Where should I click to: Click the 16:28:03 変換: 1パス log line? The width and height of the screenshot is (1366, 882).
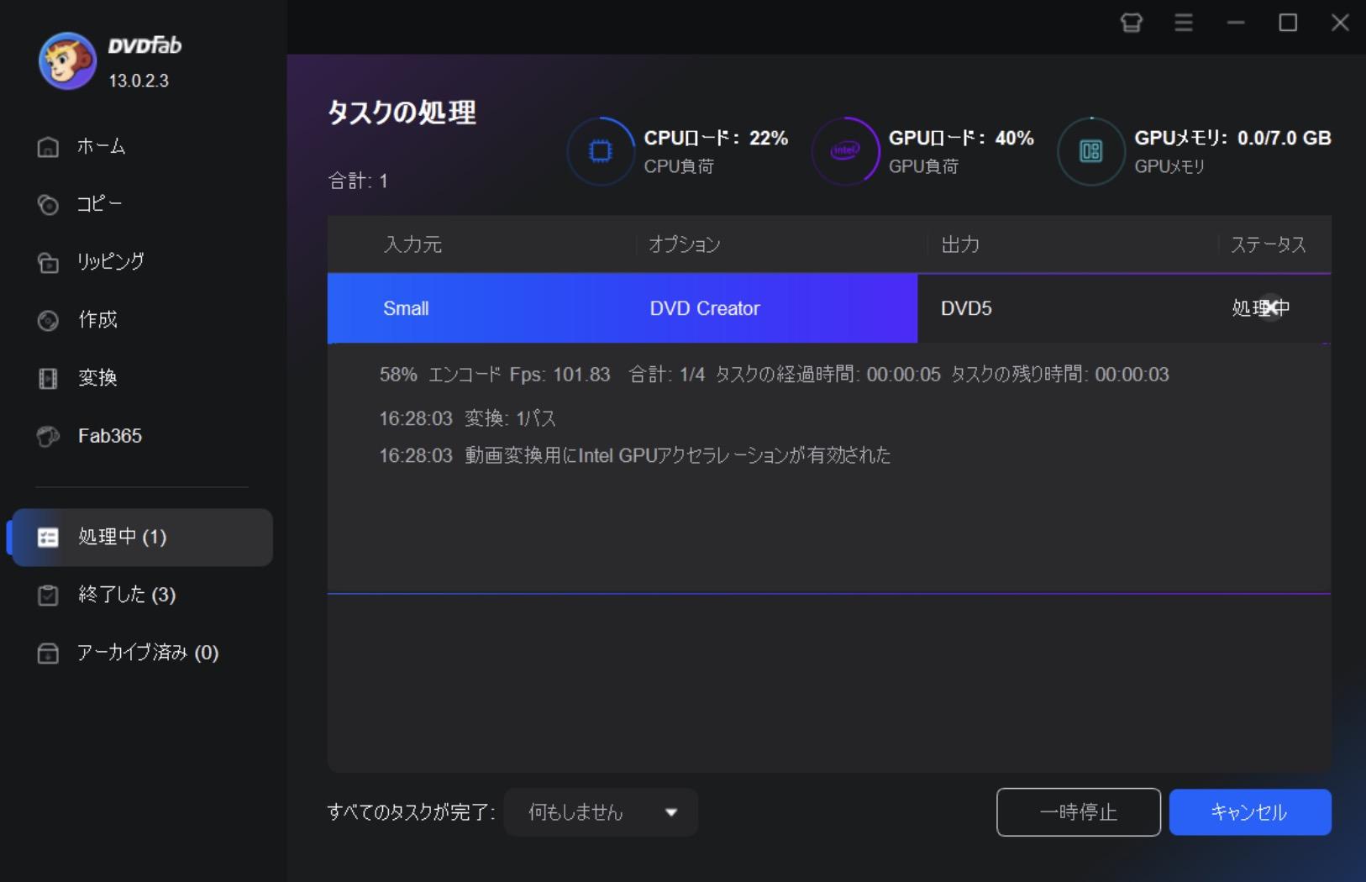tap(467, 418)
